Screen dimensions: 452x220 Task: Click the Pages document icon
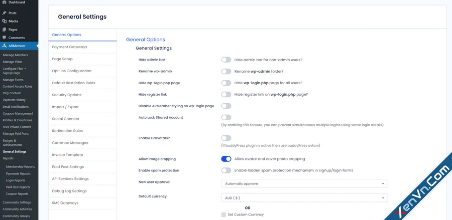click(4, 30)
